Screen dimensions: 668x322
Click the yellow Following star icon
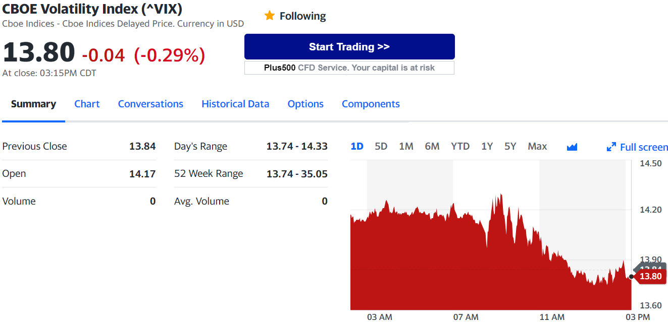click(270, 16)
